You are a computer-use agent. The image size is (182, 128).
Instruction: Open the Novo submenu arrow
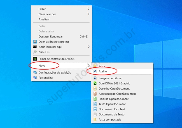[88, 66]
